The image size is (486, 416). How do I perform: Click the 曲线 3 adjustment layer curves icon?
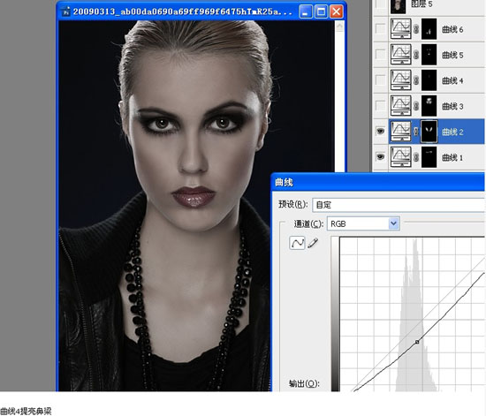[401, 106]
